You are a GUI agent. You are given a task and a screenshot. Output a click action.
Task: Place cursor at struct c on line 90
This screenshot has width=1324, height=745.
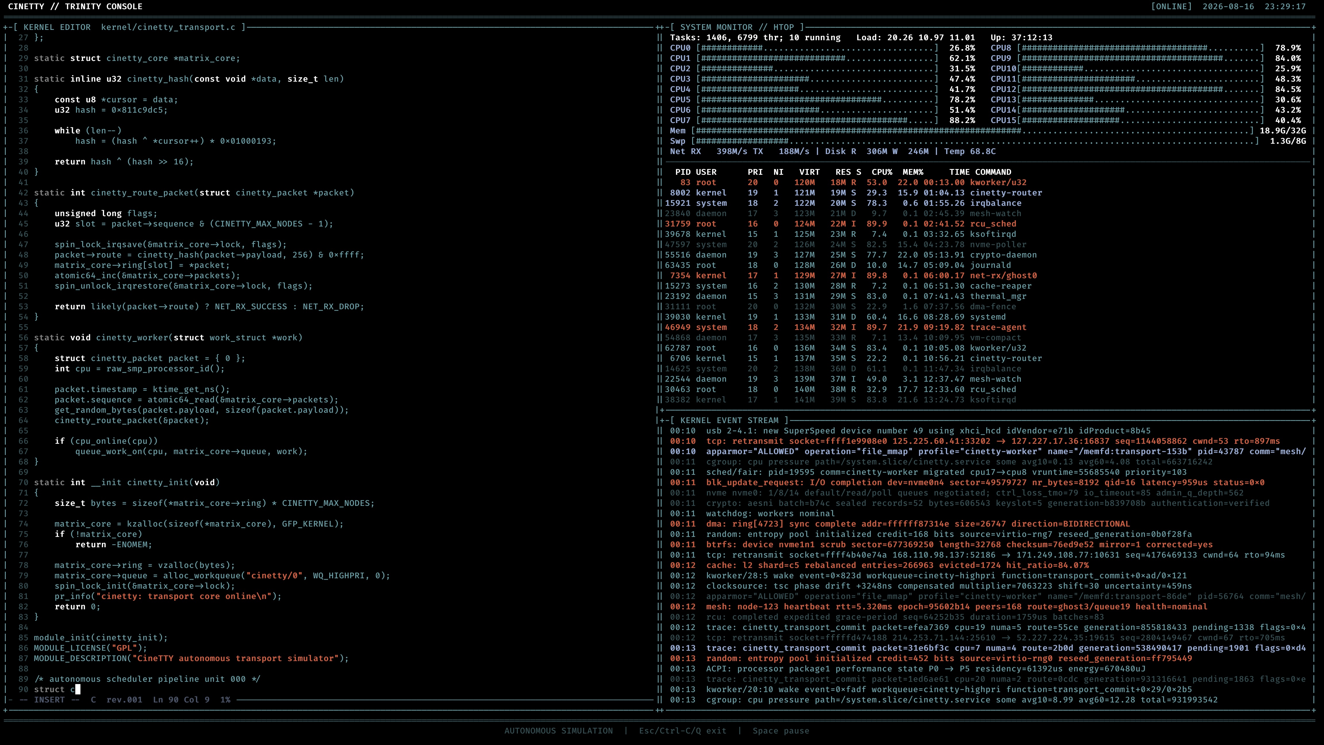click(78, 690)
